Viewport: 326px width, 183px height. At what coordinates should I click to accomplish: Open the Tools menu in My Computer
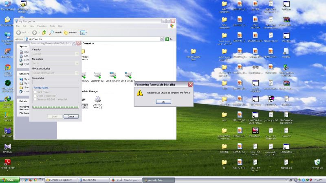52,26
